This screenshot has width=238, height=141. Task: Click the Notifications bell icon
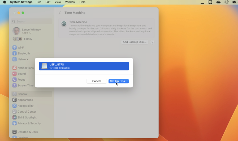(x=14, y=68)
